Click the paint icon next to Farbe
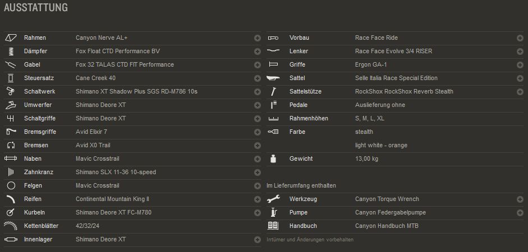Viewport: 528px width, 252px height. click(273, 132)
